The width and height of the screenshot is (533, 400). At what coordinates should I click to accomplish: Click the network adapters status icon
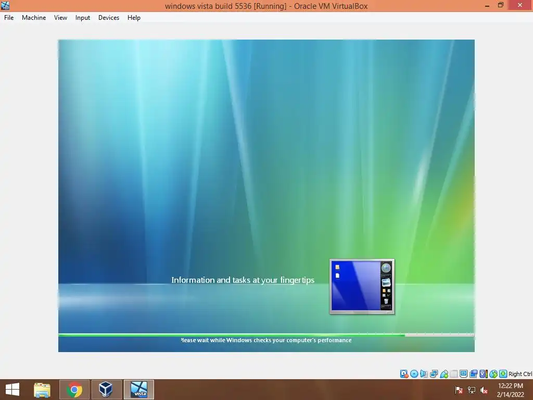(x=434, y=374)
